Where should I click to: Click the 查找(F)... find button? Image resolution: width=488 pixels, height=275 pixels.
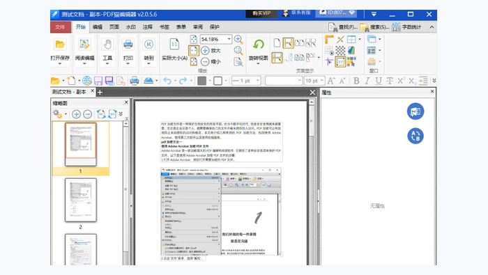tap(343, 27)
